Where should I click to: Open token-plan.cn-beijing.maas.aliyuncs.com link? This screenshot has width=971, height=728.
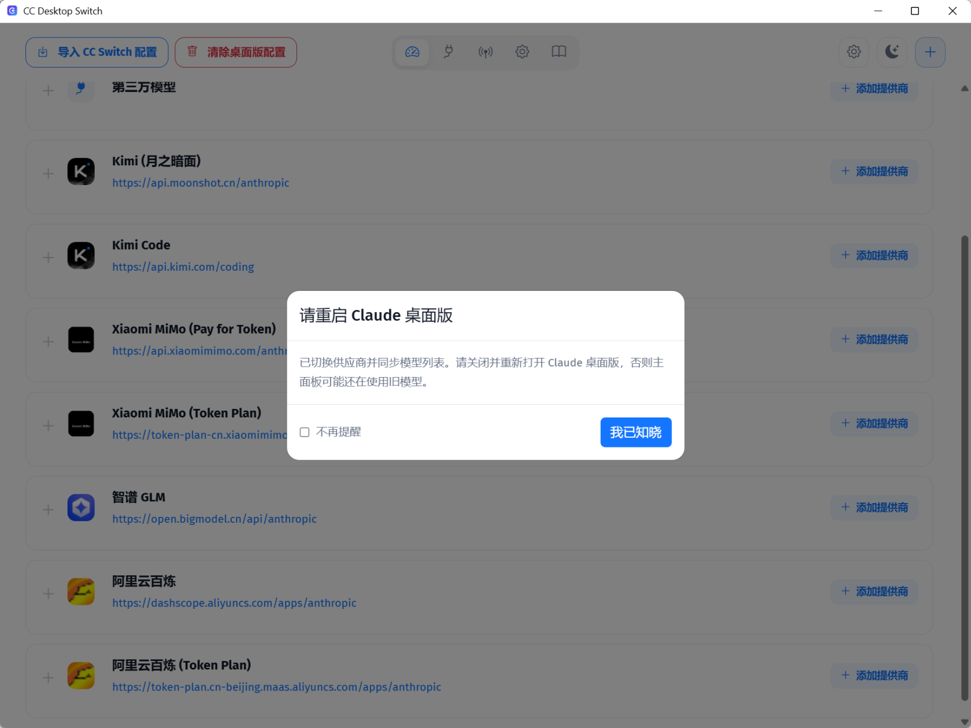pyautogui.click(x=277, y=687)
